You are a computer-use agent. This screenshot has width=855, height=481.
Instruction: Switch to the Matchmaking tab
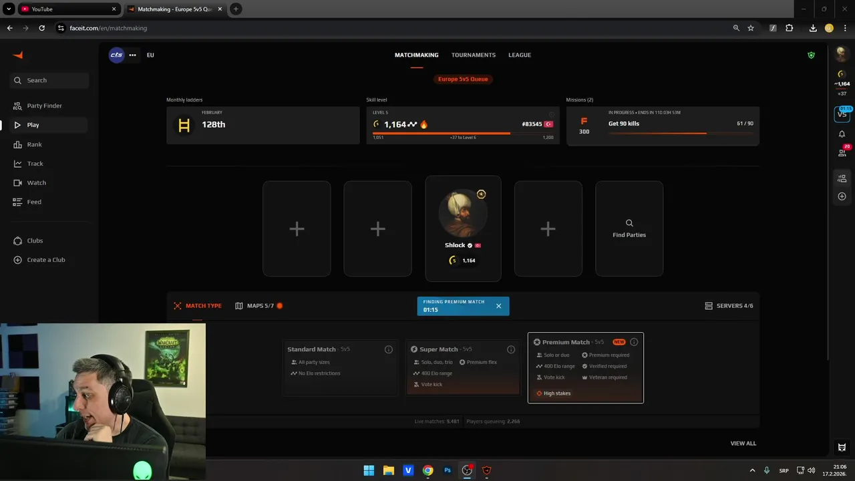[x=417, y=55]
